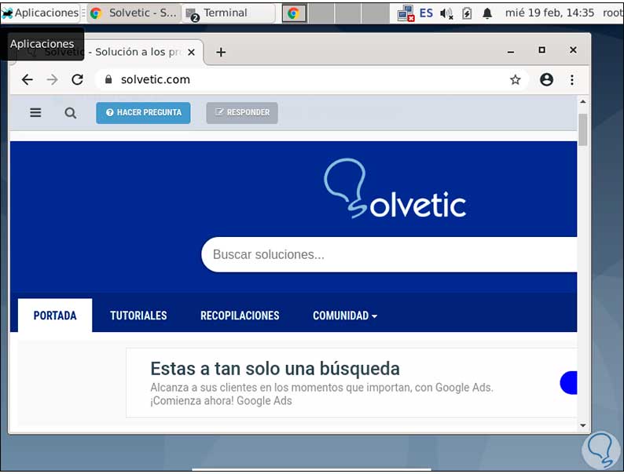This screenshot has height=474, width=624.
Task: Click the Solvetic logo
Action: click(395, 188)
